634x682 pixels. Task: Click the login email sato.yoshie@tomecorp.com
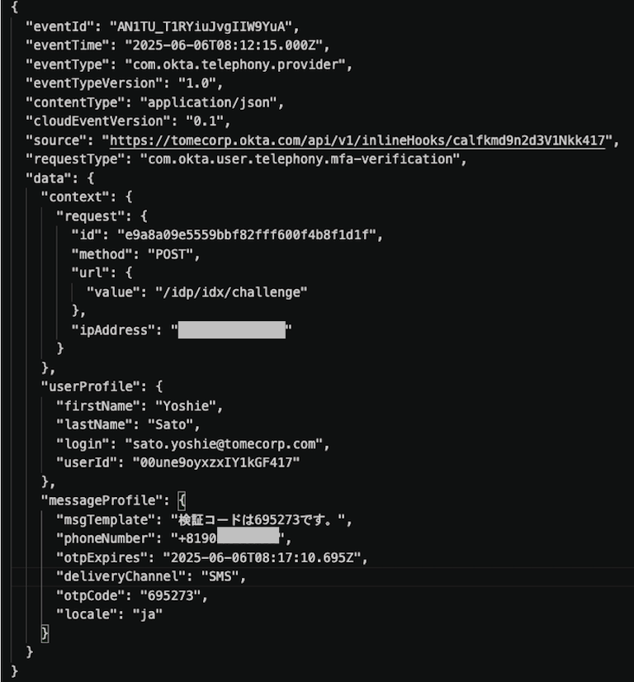click(x=226, y=444)
